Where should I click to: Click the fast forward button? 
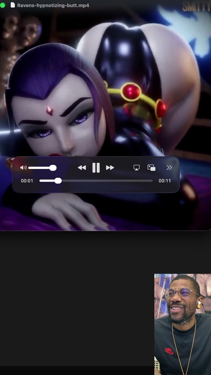point(110,168)
